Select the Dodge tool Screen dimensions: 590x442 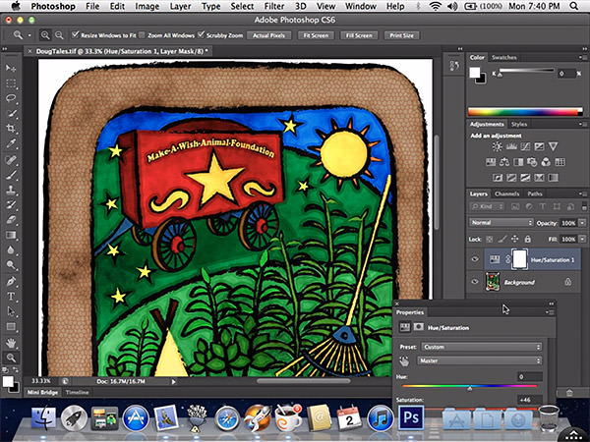11,265
